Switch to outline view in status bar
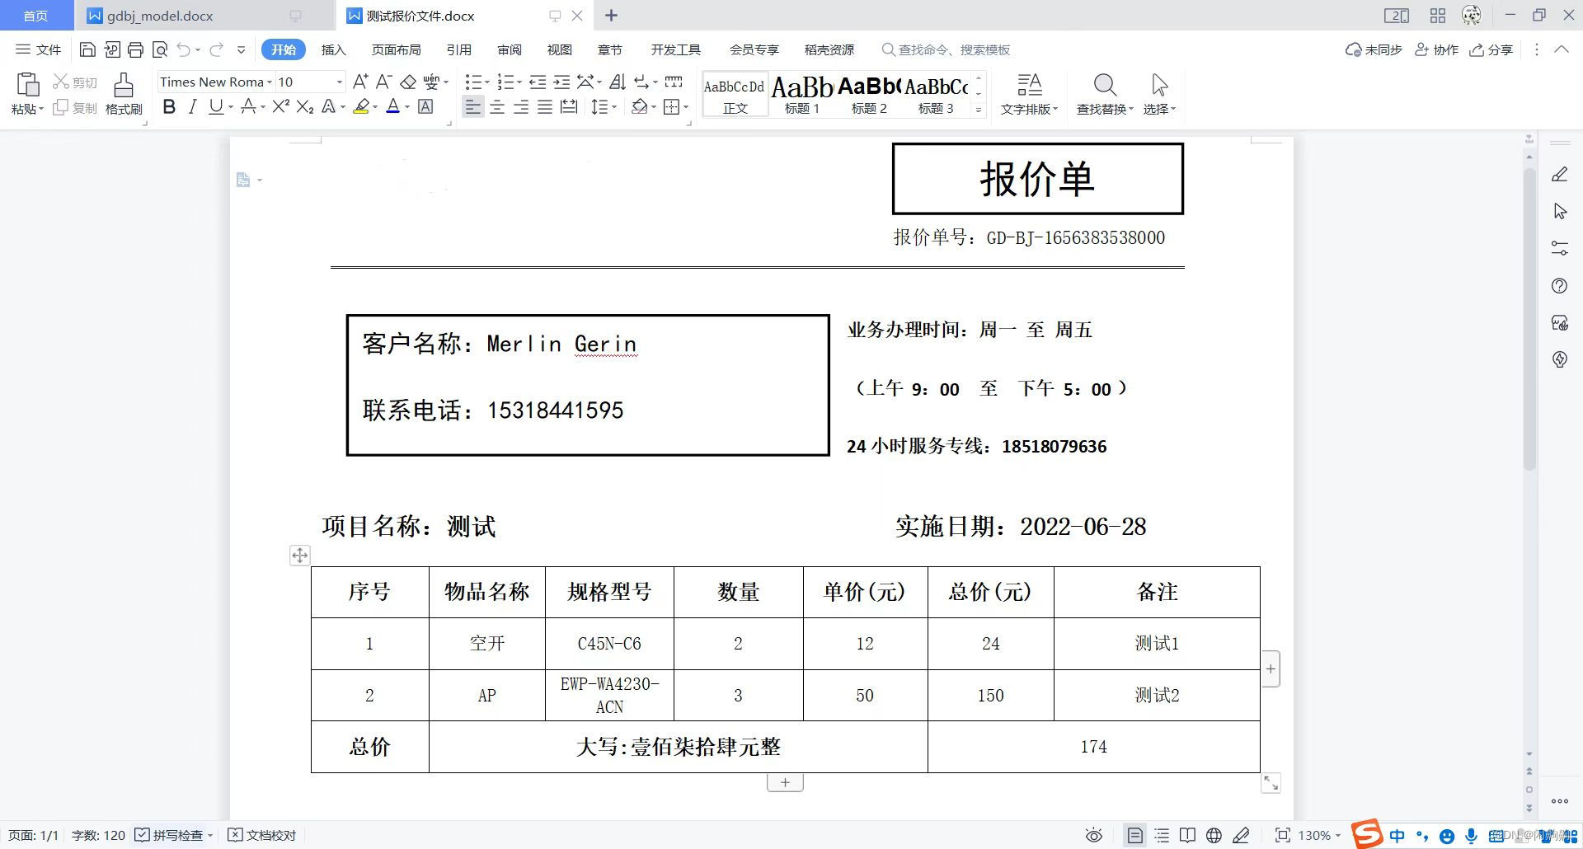1583x849 pixels. [x=1162, y=836]
